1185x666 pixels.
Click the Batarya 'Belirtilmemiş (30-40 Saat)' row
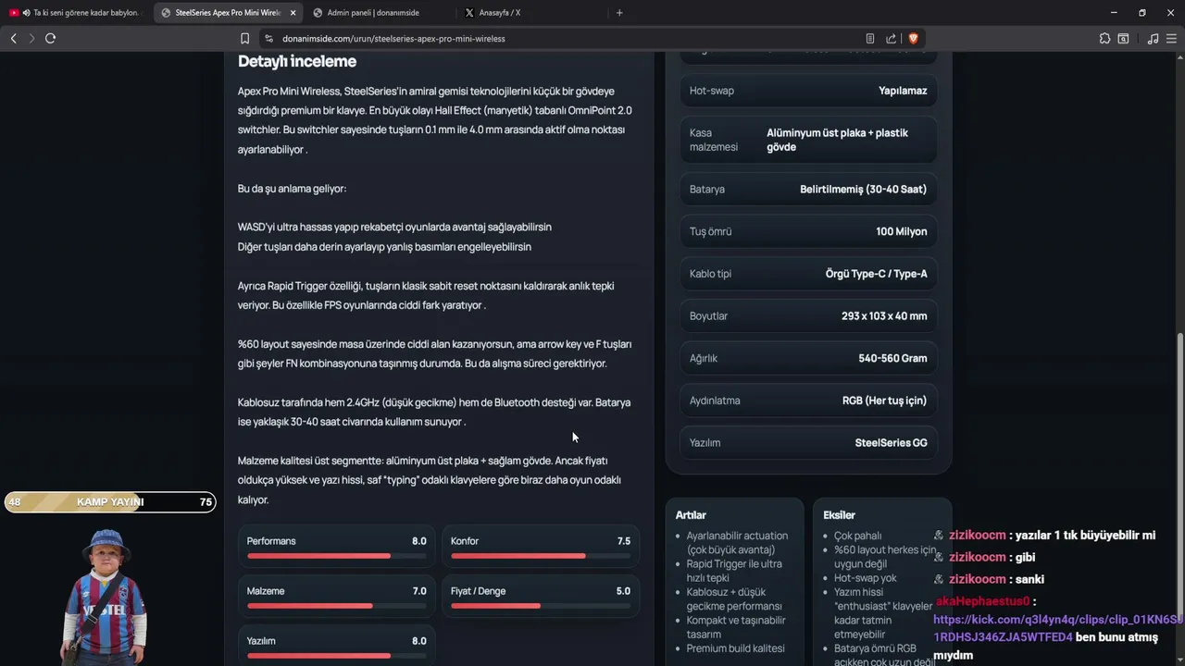coord(808,189)
